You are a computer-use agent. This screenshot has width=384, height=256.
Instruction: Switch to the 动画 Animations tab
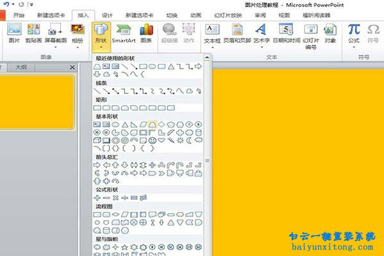tap(196, 15)
